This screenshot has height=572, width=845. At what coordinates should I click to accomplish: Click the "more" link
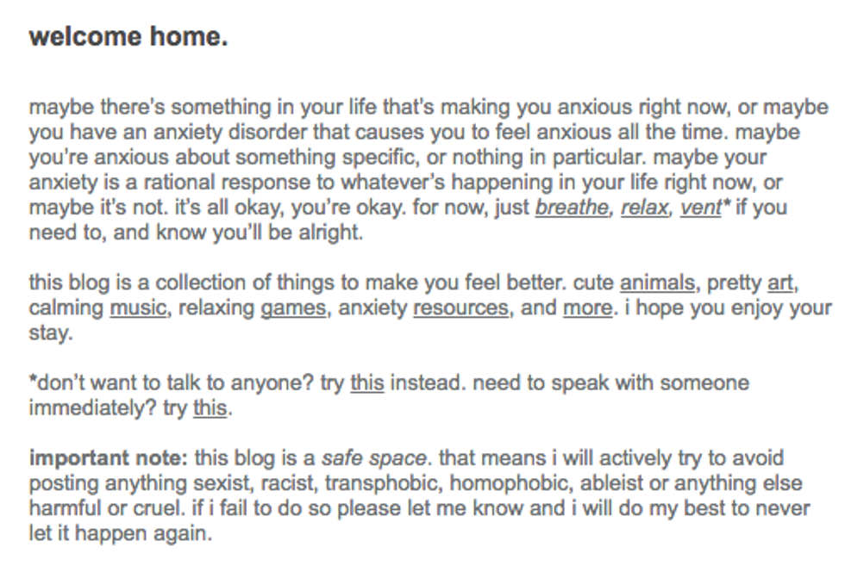tap(587, 308)
